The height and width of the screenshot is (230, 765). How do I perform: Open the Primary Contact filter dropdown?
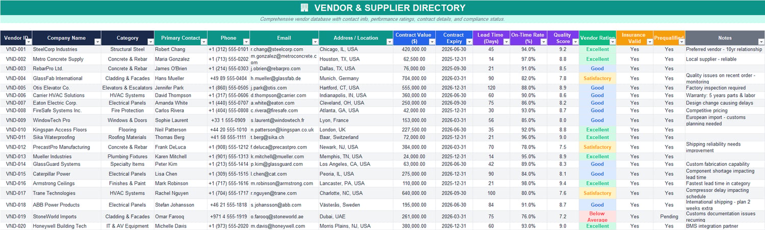tap(204, 42)
